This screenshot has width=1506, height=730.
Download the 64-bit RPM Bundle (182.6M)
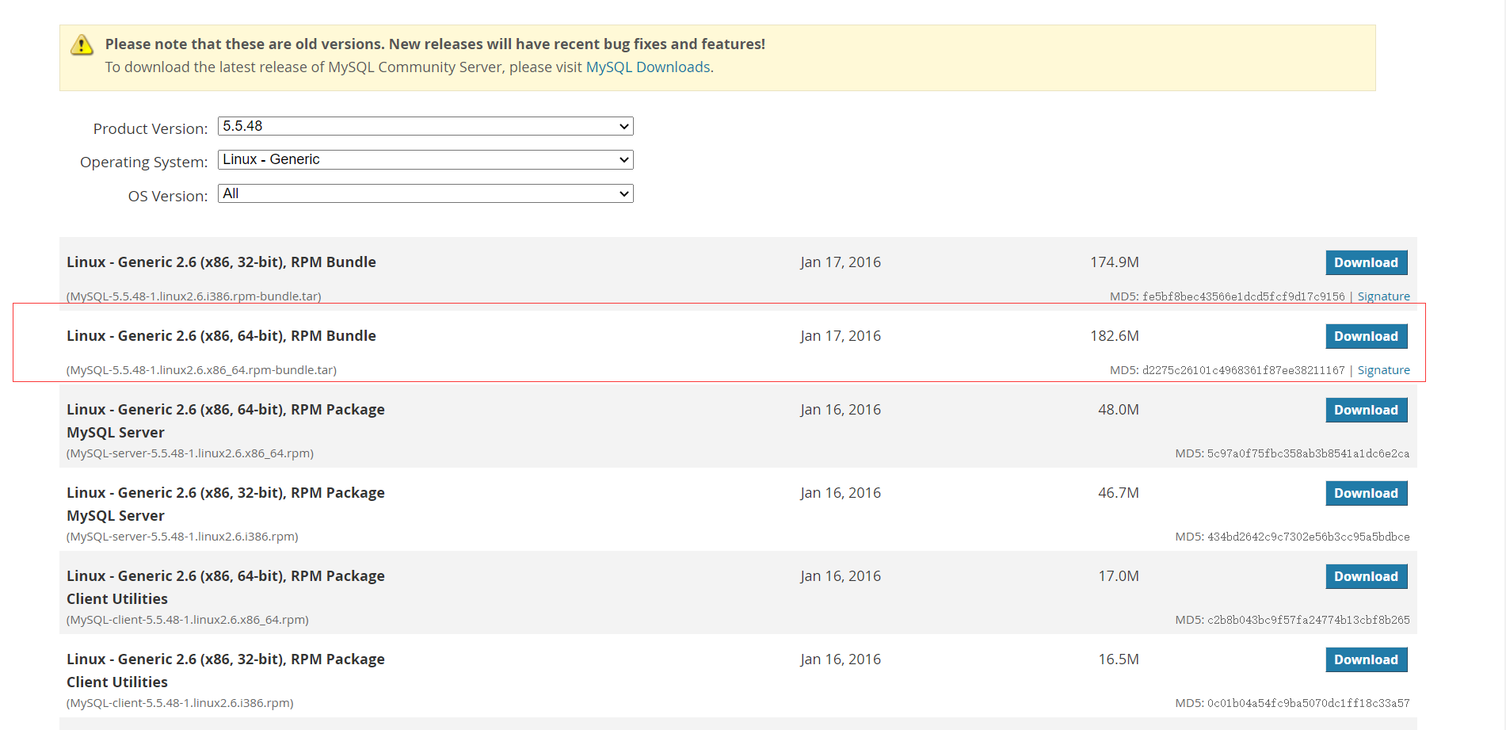1367,336
